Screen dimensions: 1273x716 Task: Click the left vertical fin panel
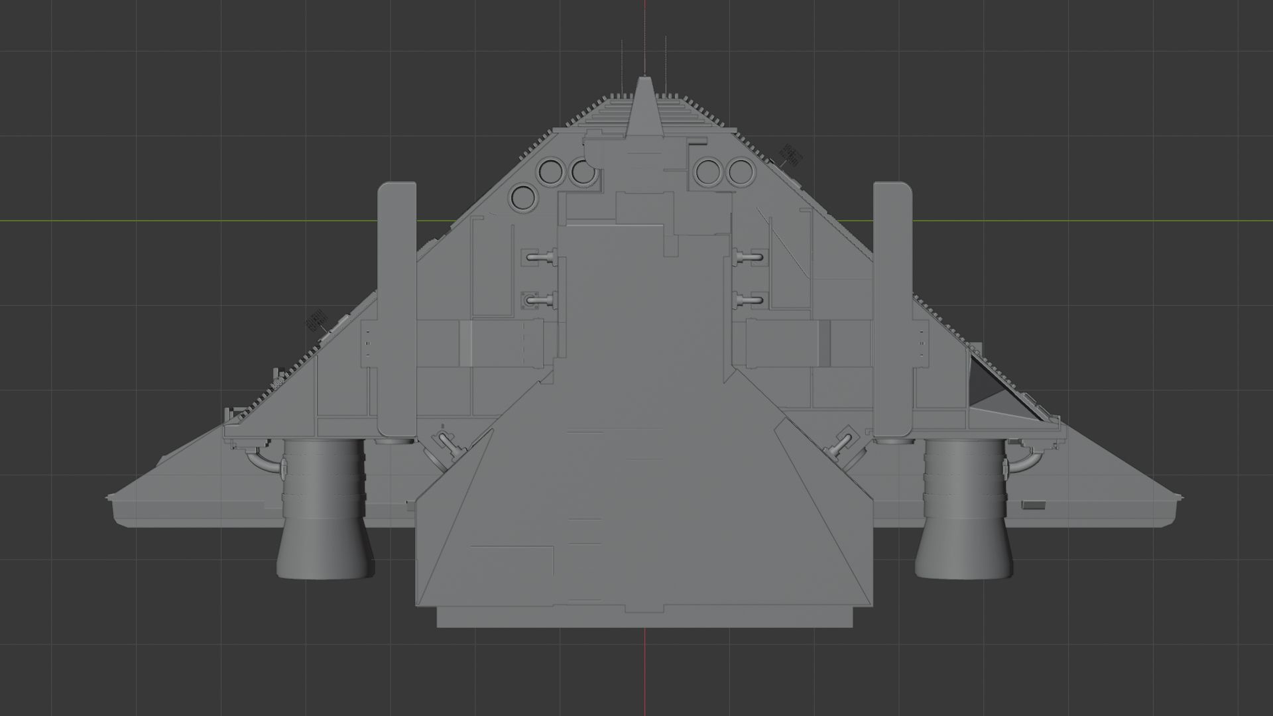tap(396, 310)
